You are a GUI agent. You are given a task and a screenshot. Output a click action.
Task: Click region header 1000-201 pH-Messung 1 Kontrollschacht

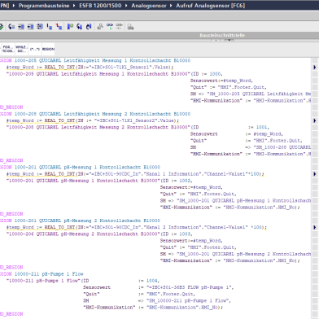click(87, 167)
